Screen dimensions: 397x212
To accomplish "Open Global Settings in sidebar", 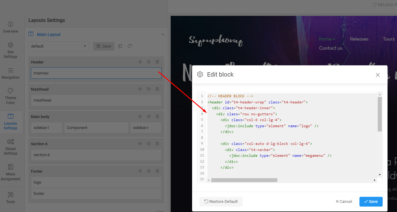I will click(10, 147).
